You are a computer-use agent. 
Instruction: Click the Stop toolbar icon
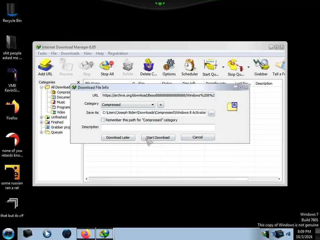click(x=87, y=67)
